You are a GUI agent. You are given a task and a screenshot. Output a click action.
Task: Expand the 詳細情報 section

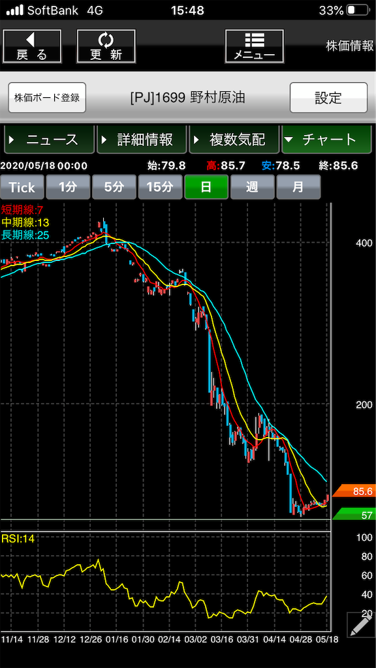point(142,140)
